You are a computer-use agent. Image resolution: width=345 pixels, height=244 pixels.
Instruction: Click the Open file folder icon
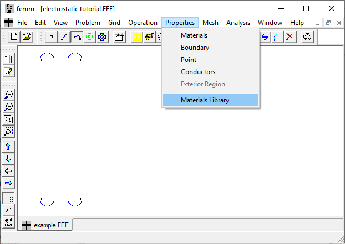tap(27, 37)
